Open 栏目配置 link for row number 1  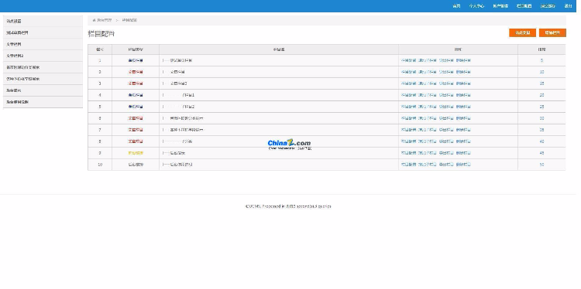coord(408,60)
